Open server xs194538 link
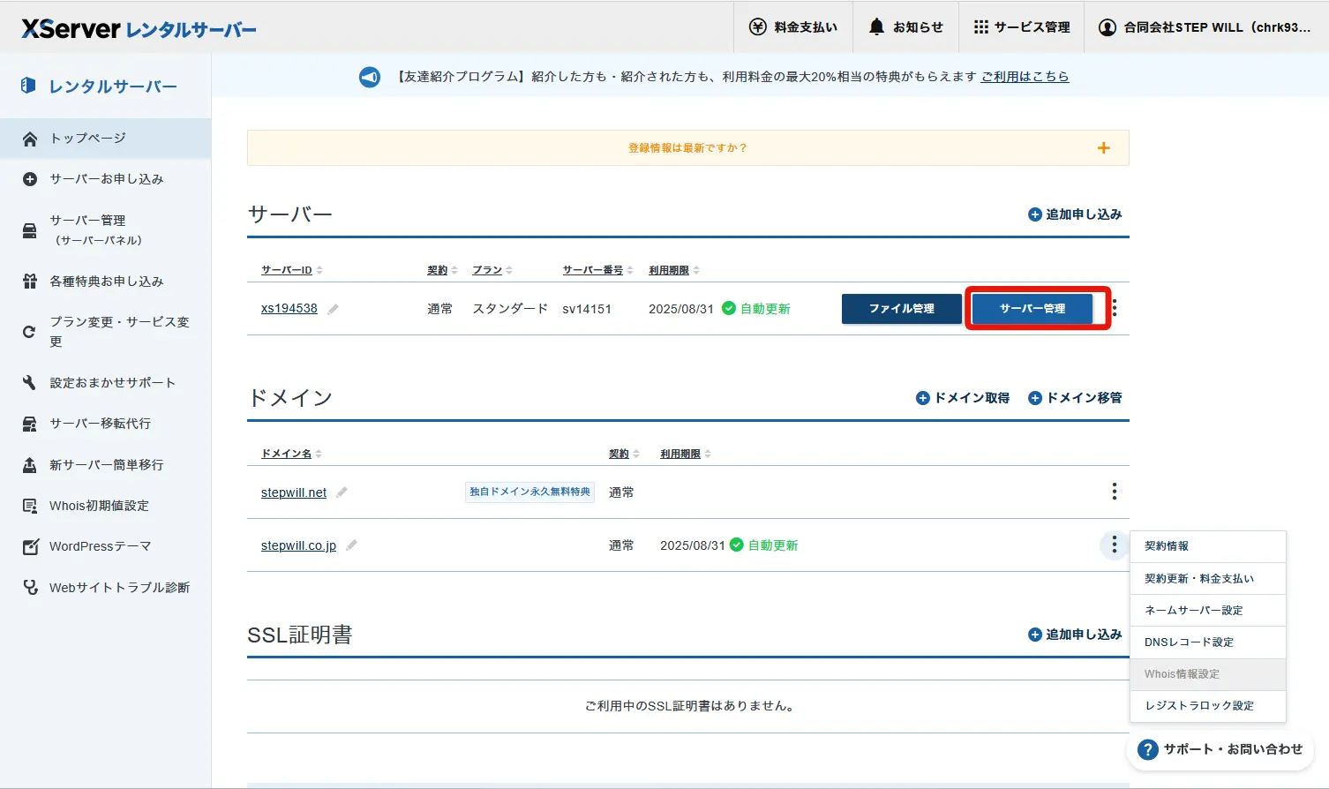This screenshot has width=1329, height=789. click(x=289, y=309)
